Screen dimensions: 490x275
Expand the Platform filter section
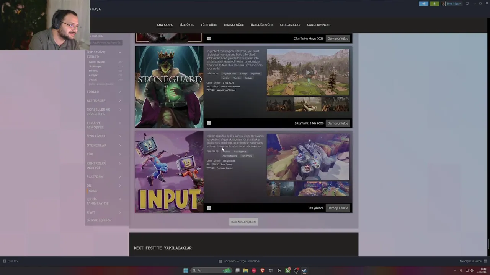click(x=104, y=177)
